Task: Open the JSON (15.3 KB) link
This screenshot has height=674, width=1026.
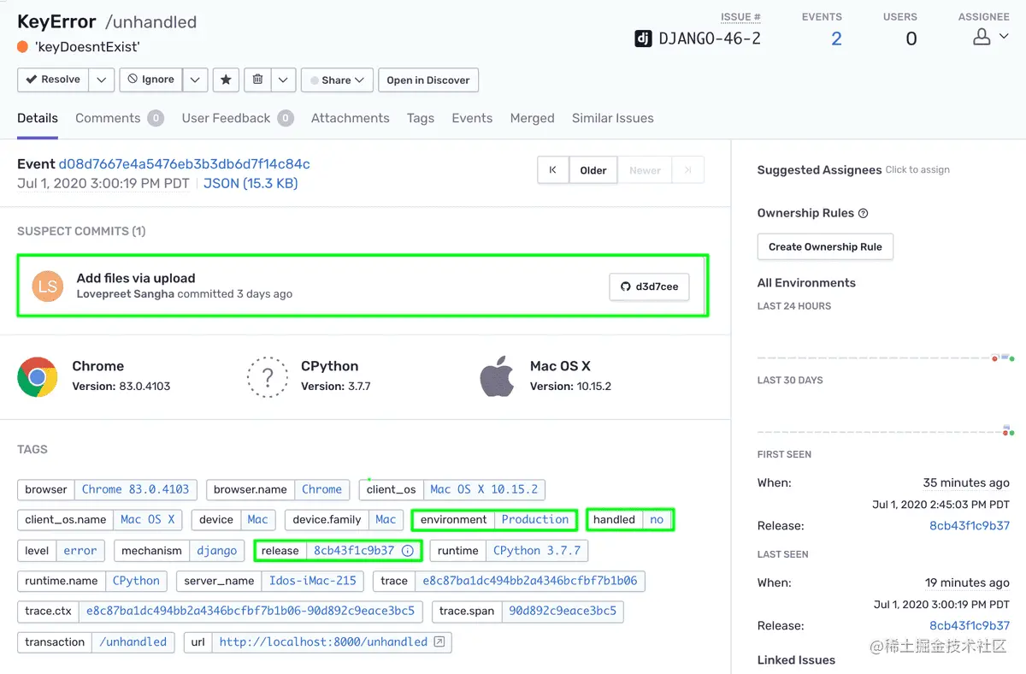Action: 251,183
